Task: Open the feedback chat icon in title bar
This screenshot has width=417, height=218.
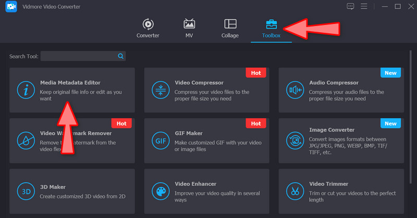Action: point(350,6)
